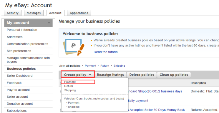Image resolution: width=219 pixels, height=113 pixels.
Task: Open the Standard Shipp($3.00) policy link
Action: point(155,91)
